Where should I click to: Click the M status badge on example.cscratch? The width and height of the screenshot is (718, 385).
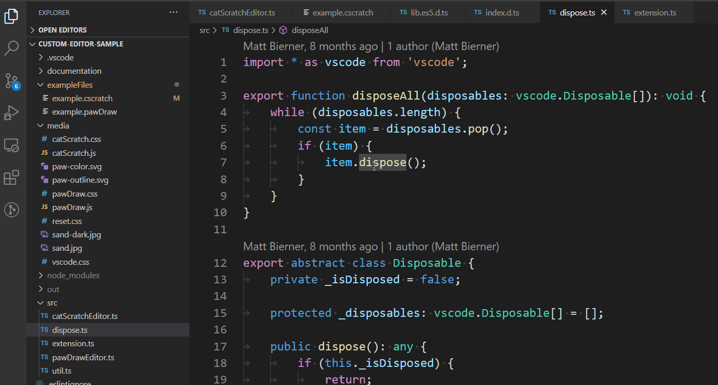click(x=177, y=98)
